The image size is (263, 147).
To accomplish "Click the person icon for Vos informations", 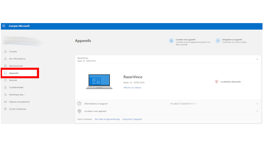I will tap(5, 59).
